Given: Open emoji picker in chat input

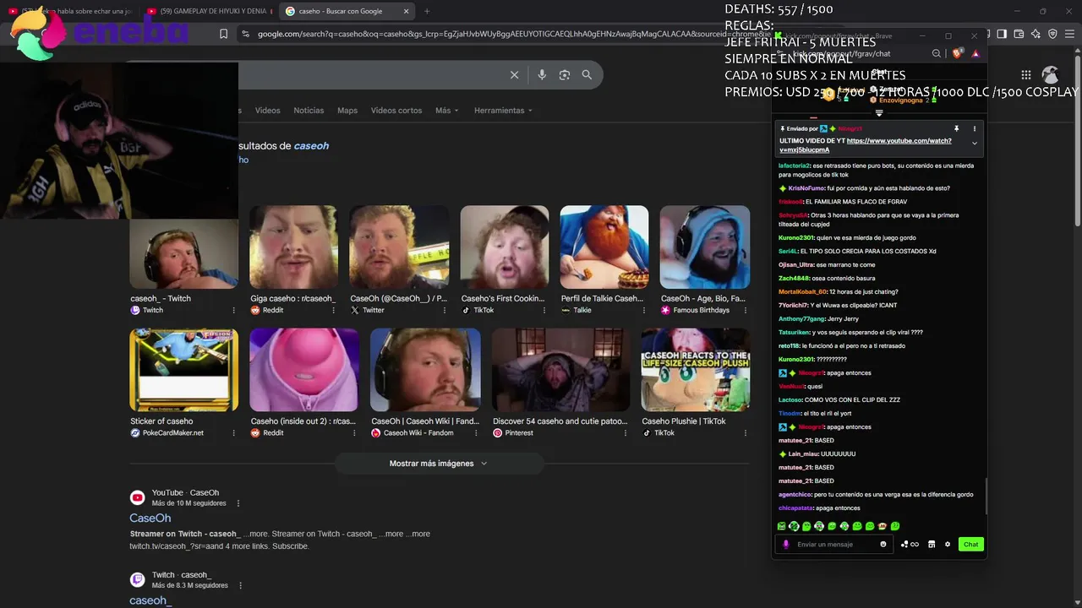Looking at the screenshot, I should pyautogui.click(x=883, y=544).
